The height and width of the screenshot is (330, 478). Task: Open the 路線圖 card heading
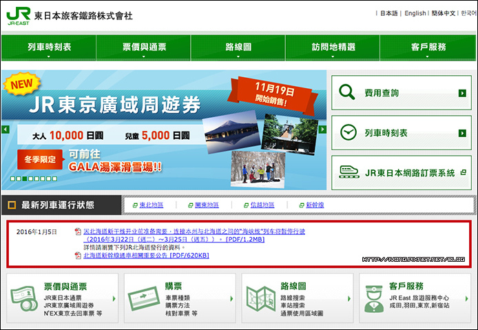pos(293,286)
